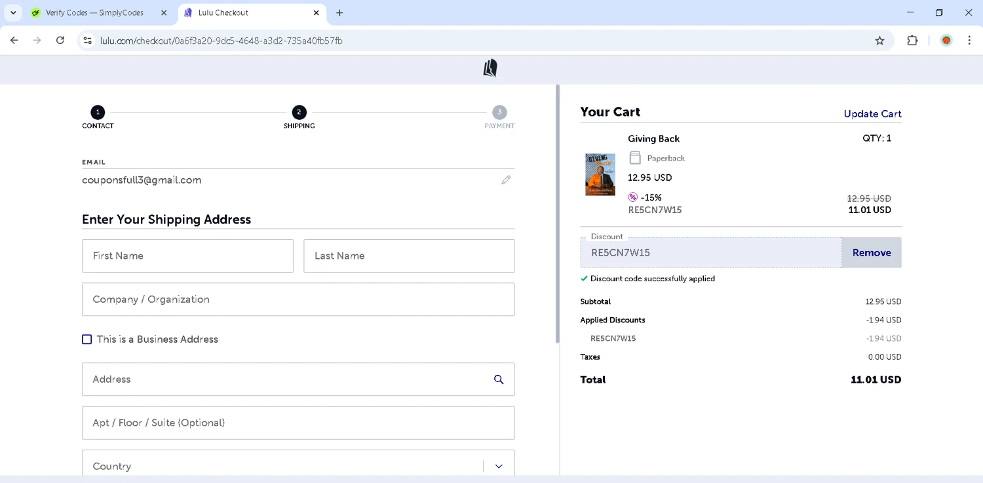Open a new browser tab
Image resolution: width=983 pixels, height=483 pixels.
point(339,12)
